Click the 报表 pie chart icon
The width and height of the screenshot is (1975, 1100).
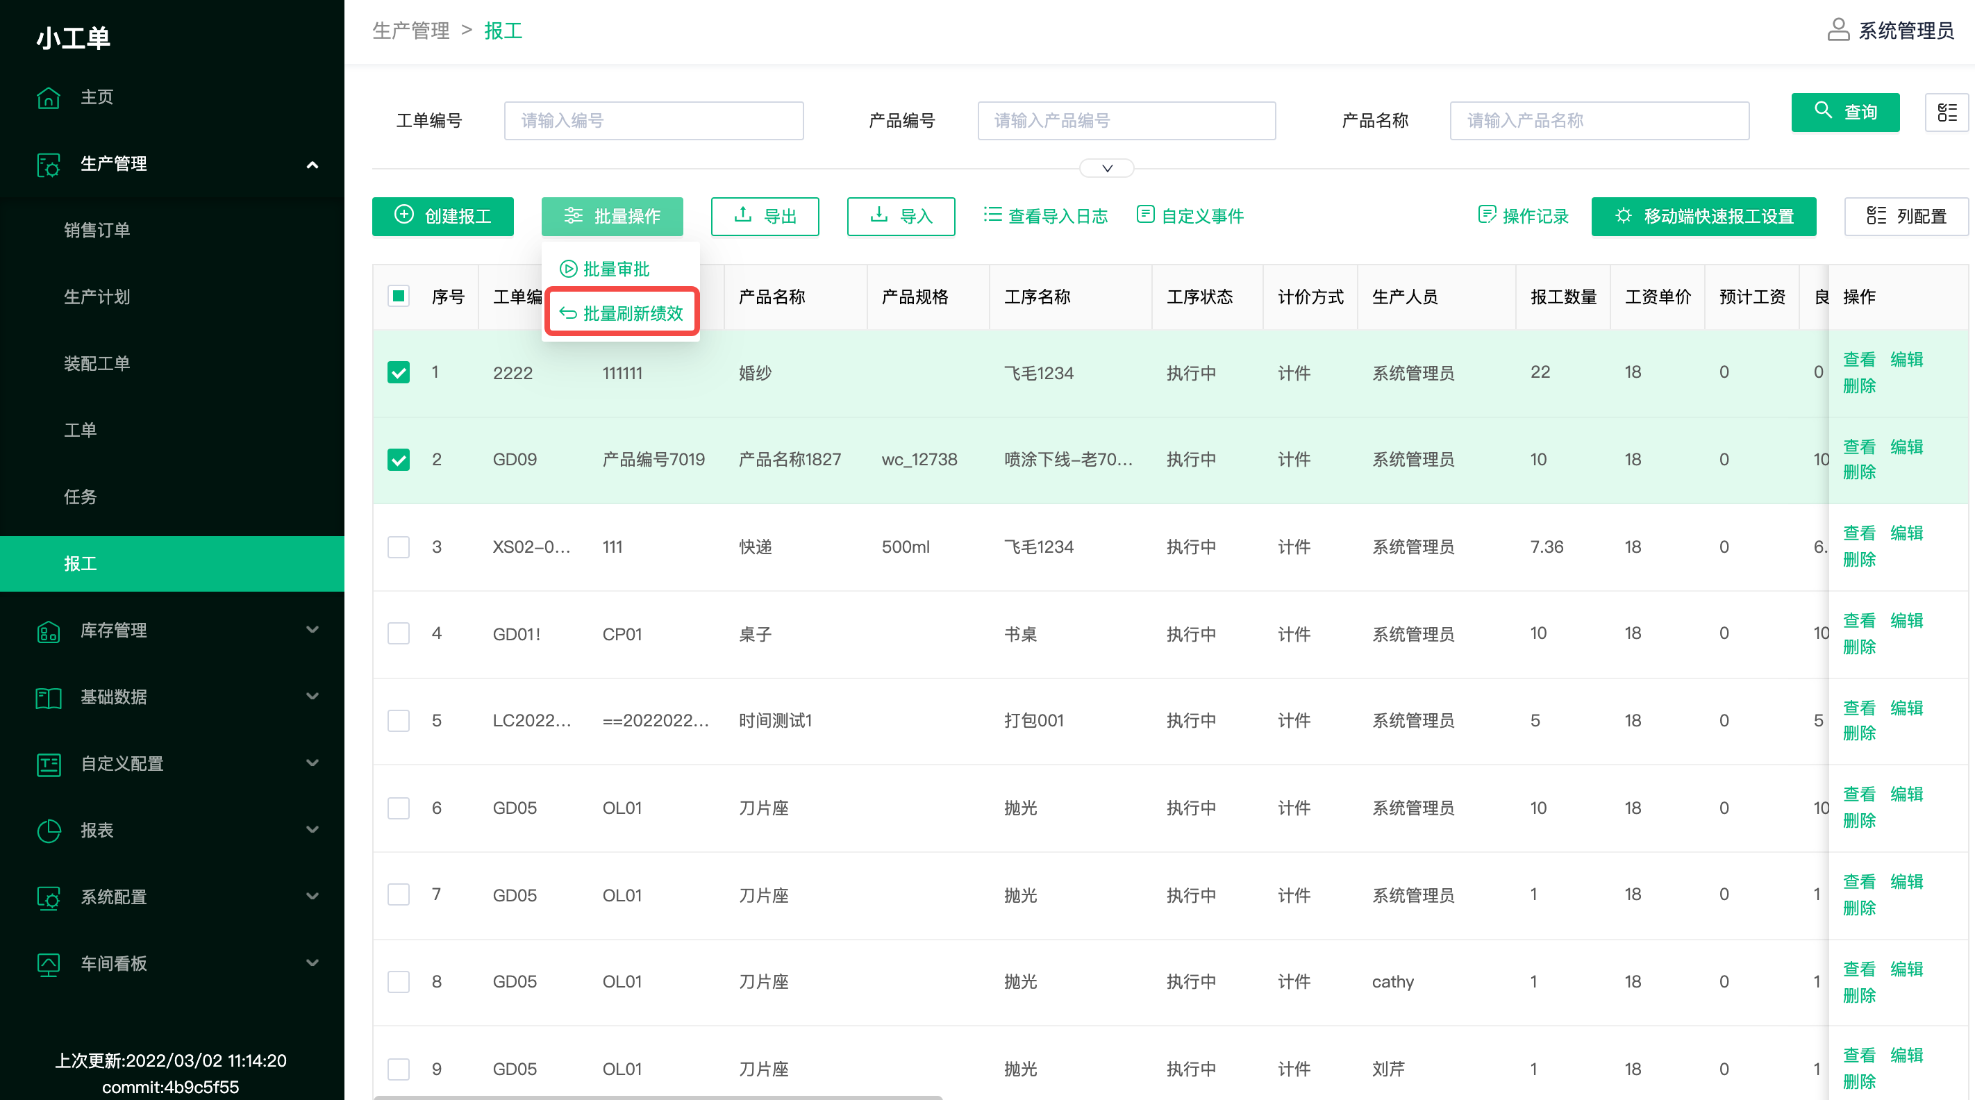49,831
